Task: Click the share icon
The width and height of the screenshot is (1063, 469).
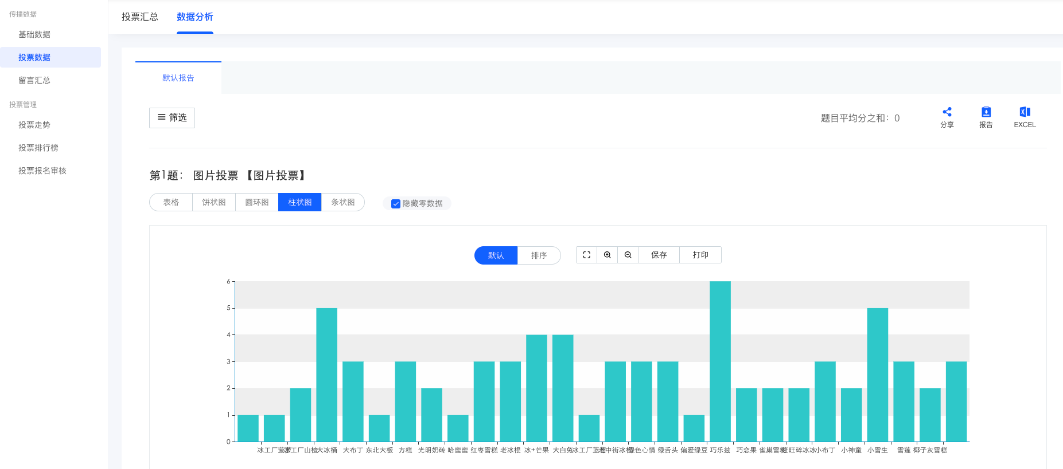Action: (x=947, y=112)
